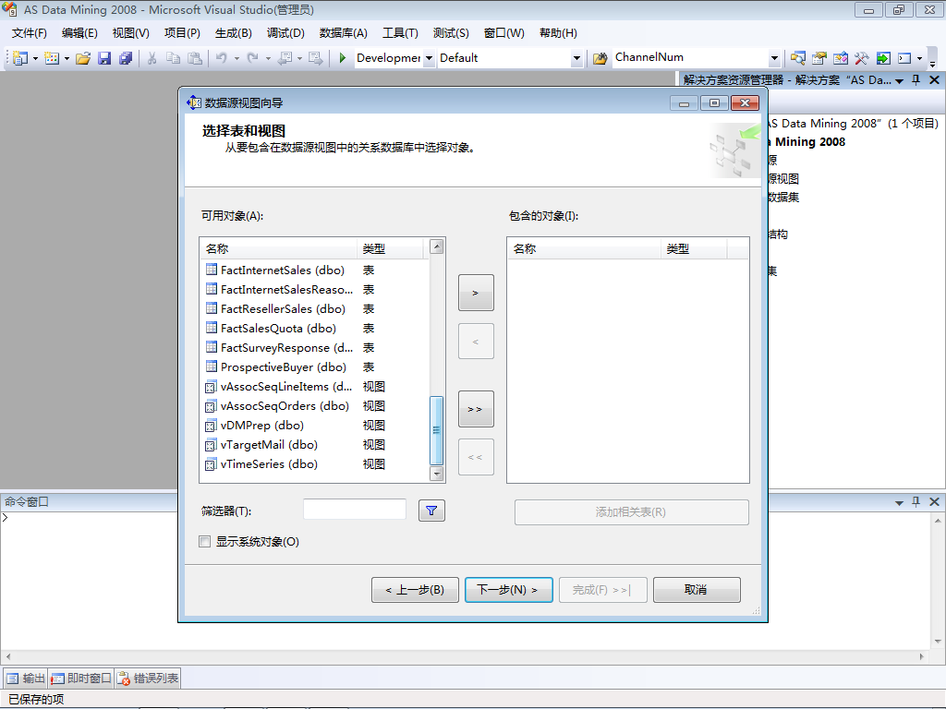Click the Command Window toolbar icon
This screenshot has width=946, height=709.
tap(904, 58)
